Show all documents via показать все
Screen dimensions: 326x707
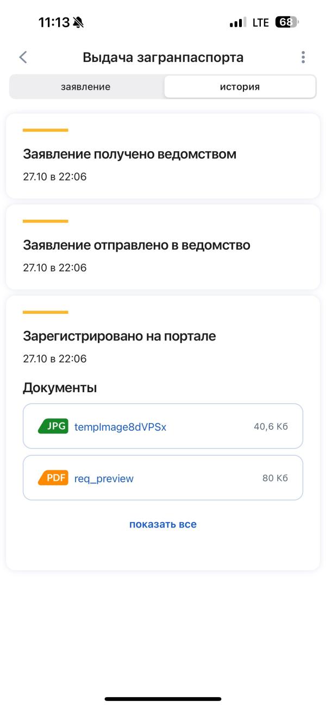pyautogui.click(x=162, y=524)
